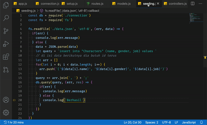207x125 pixels.
Task: Click line number 4 in the gutter
Action: [21, 29]
